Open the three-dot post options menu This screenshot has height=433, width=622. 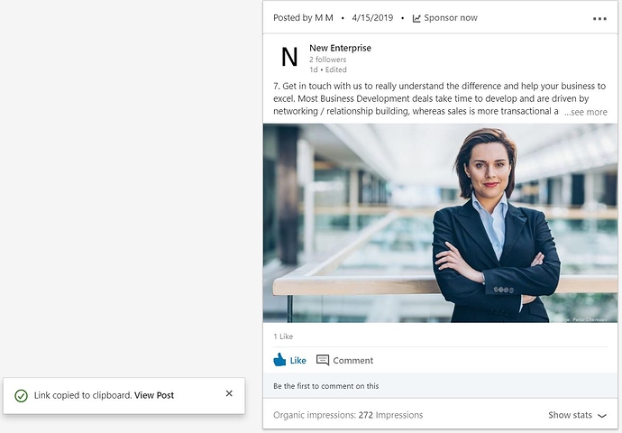click(x=599, y=19)
